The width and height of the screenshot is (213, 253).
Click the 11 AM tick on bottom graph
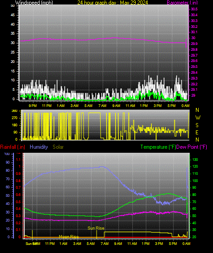click(132, 244)
